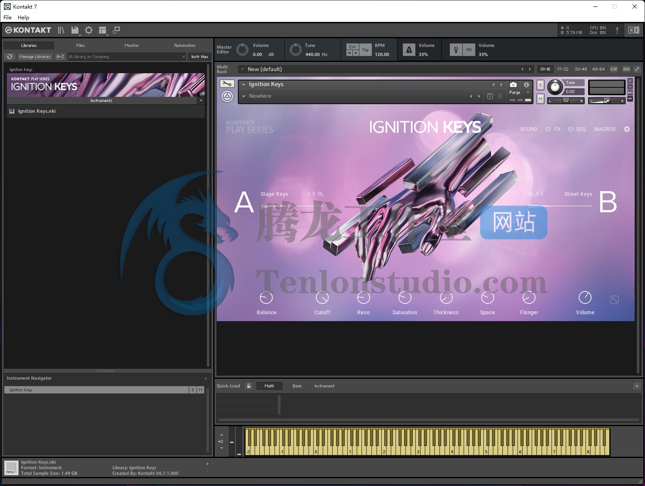Click the refresh libraries icon
Image resolution: width=645 pixels, height=486 pixels.
pos(10,56)
